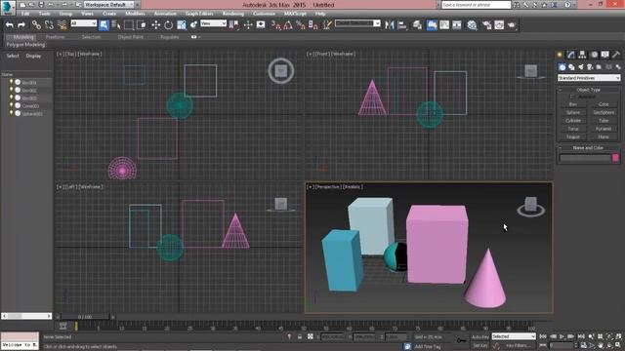Screen dimensions: 625x351
Task: Click the Redo arrow icon
Action: tap(21, 24)
